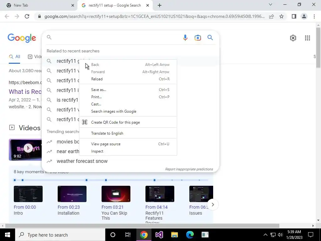Click the Google search input field
Screen dimensions: 321x241
116,38
